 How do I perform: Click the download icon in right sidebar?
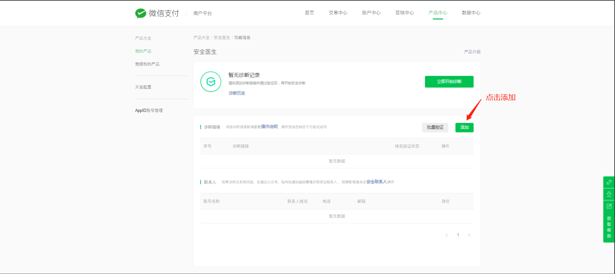[609, 194]
